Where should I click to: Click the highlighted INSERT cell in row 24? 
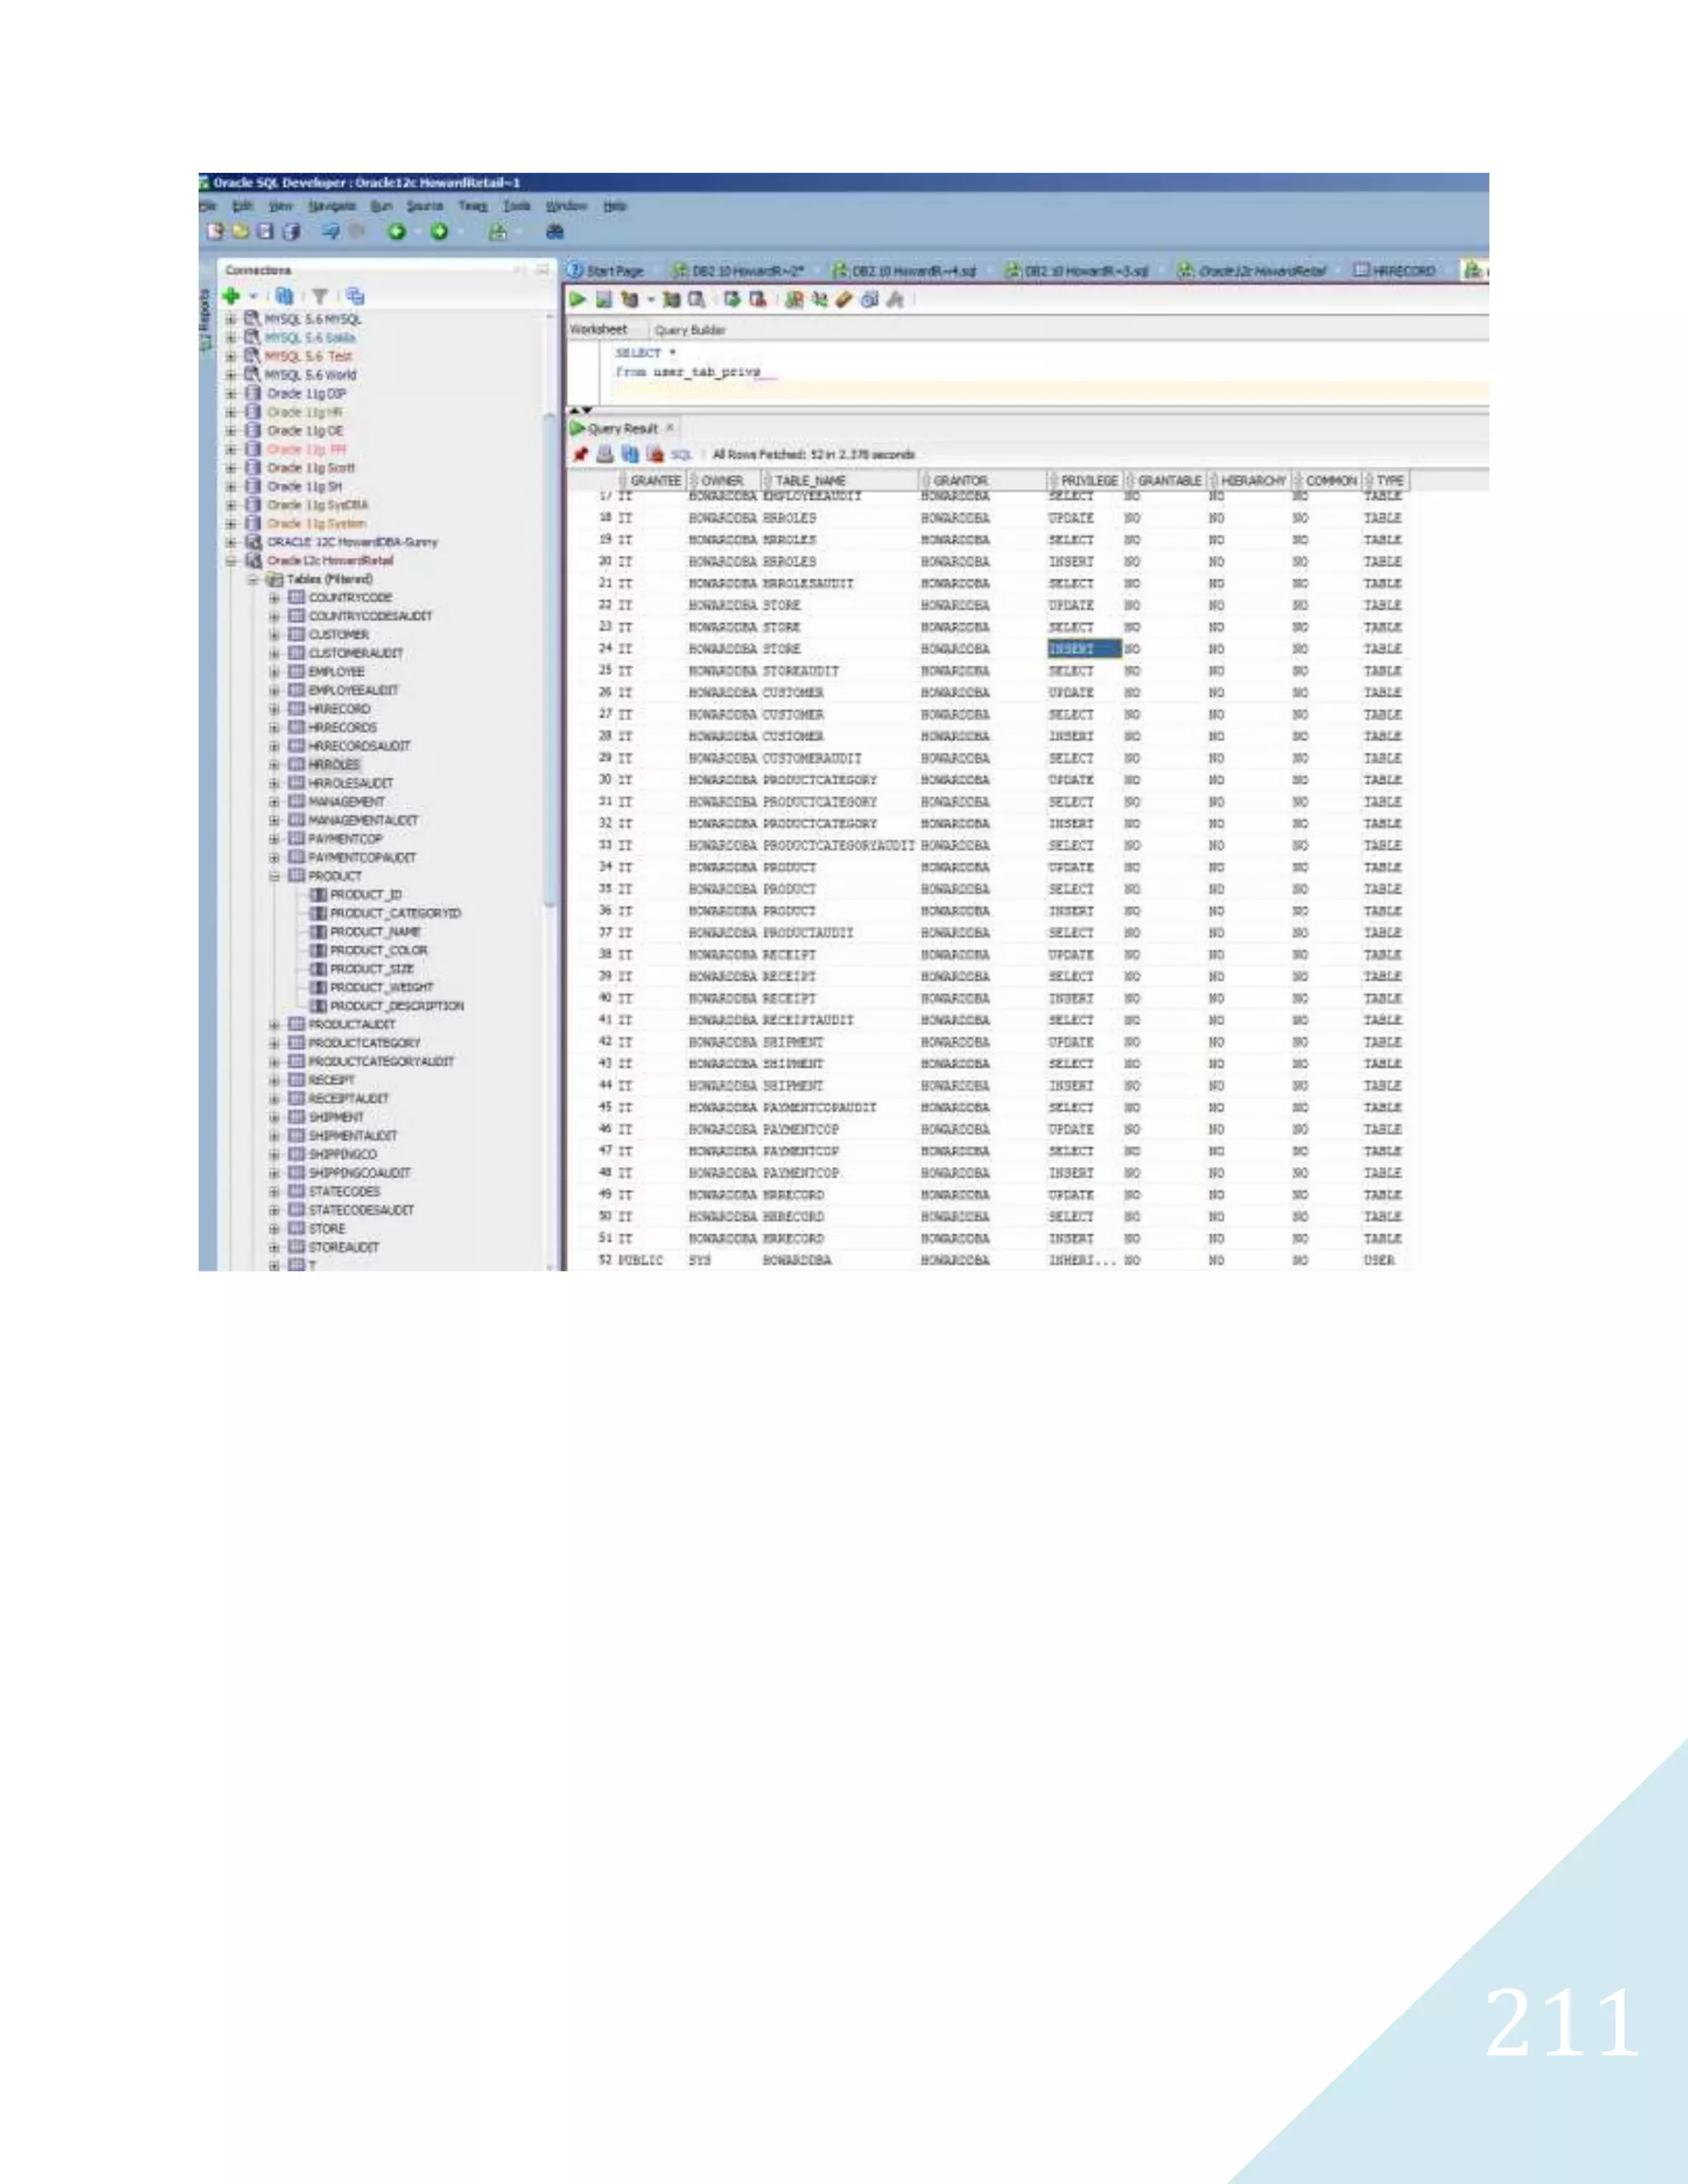point(1084,649)
